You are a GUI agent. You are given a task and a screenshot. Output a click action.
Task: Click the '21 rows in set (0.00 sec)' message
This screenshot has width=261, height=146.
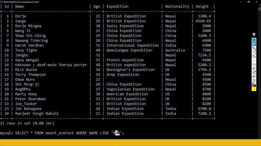click(27, 123)
